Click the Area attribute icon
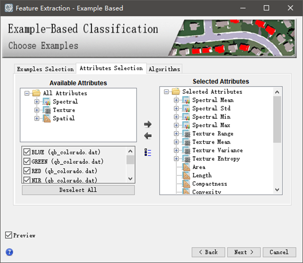 coord(186,167)
